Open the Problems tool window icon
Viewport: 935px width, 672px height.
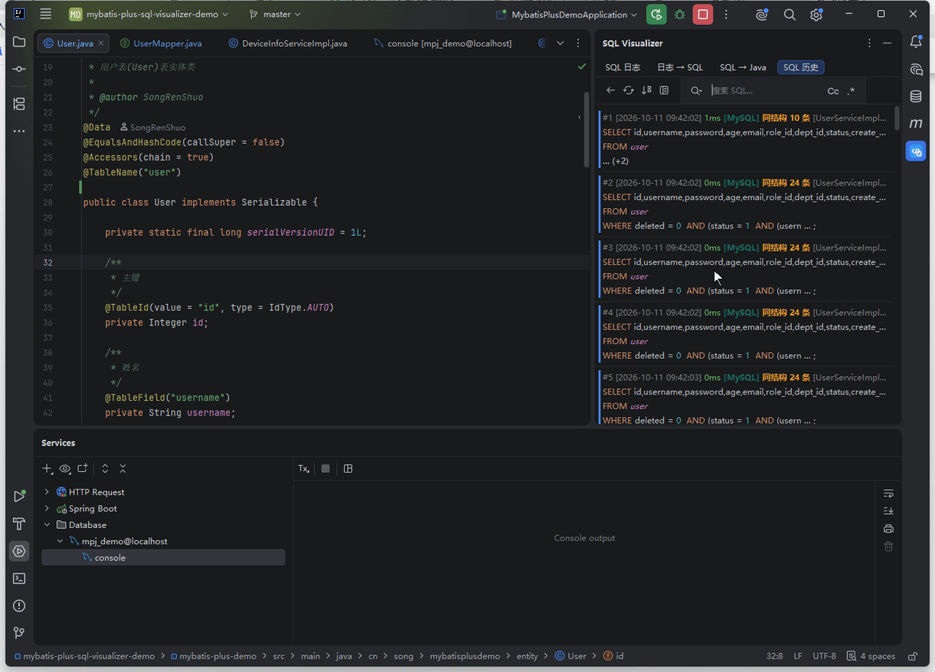tap(19, 606)
